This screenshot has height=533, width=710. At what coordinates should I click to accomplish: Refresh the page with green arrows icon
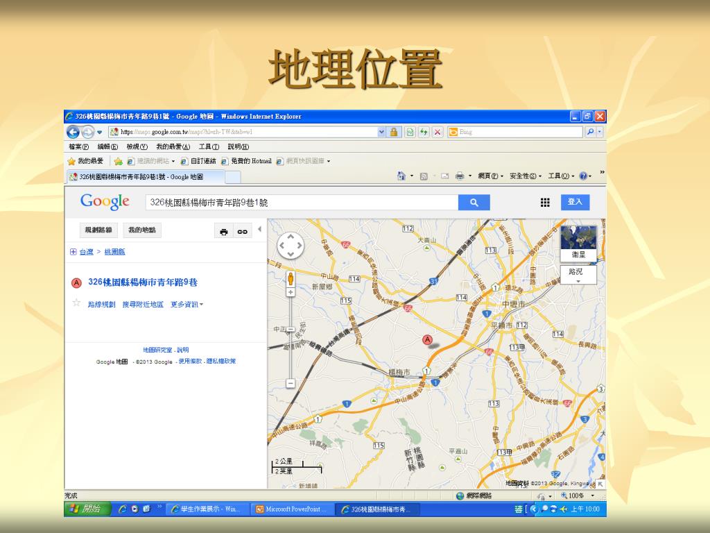click(424, 132)
